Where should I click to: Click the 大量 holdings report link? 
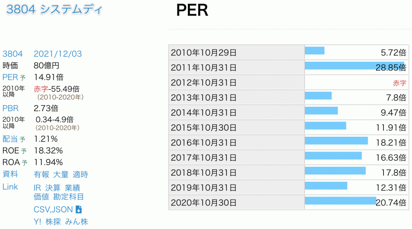click(61, 174)
